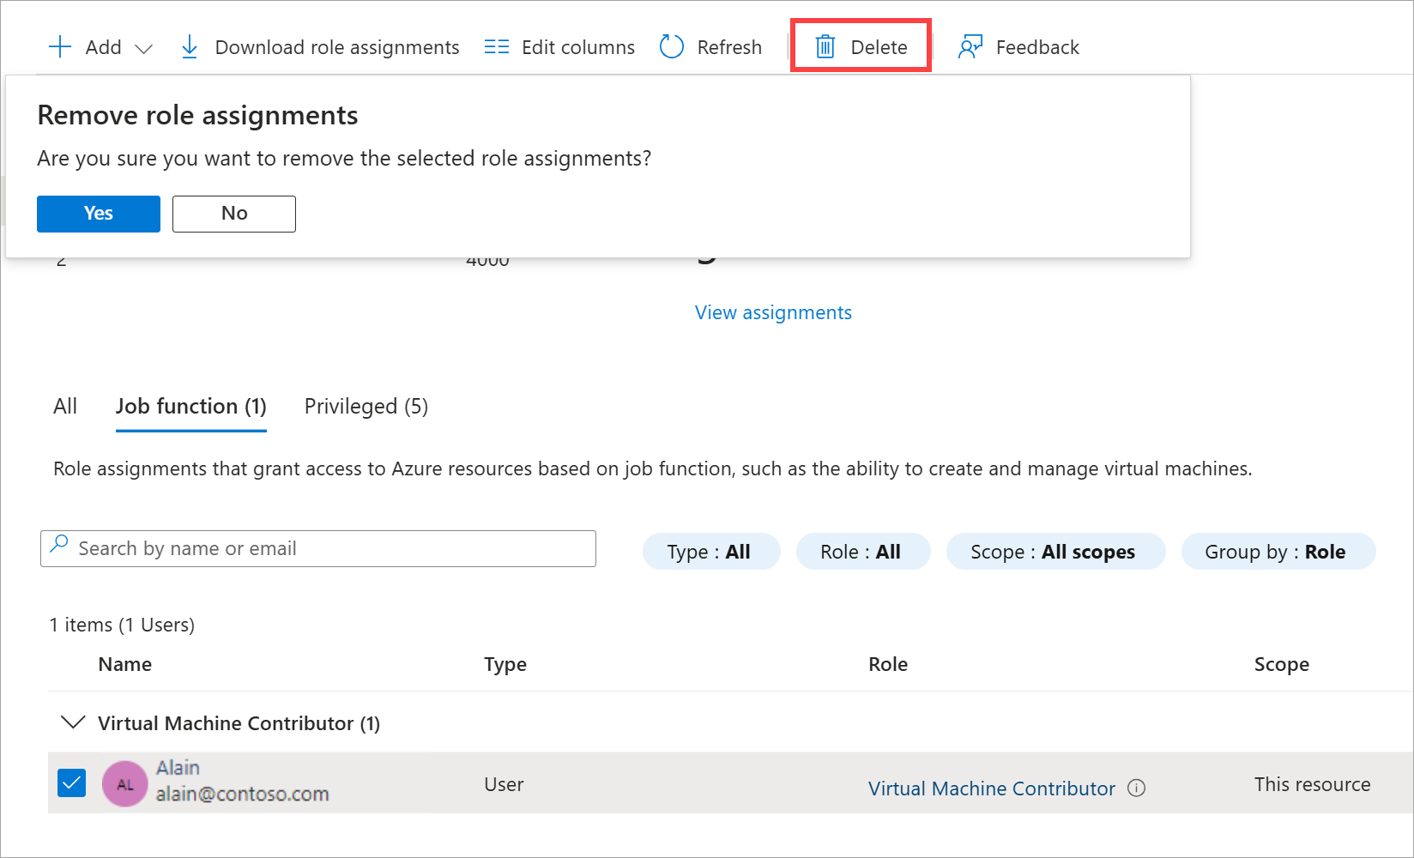1414x858 pixels.
Task: Sort by the Role column header
Action: (x=888, y=664)
